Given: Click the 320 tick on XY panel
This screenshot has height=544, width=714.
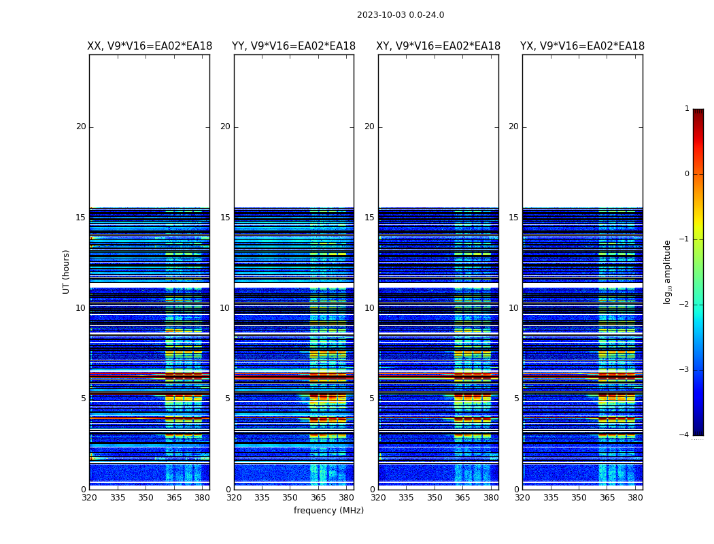Looking at the screenshot, I should 378,498.
